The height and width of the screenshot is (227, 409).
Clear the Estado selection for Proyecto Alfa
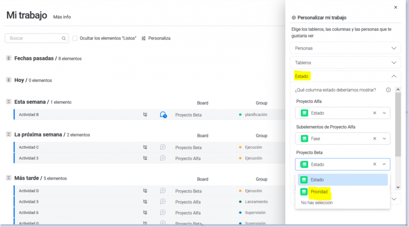pyautogui.click(x=375, y=113)
